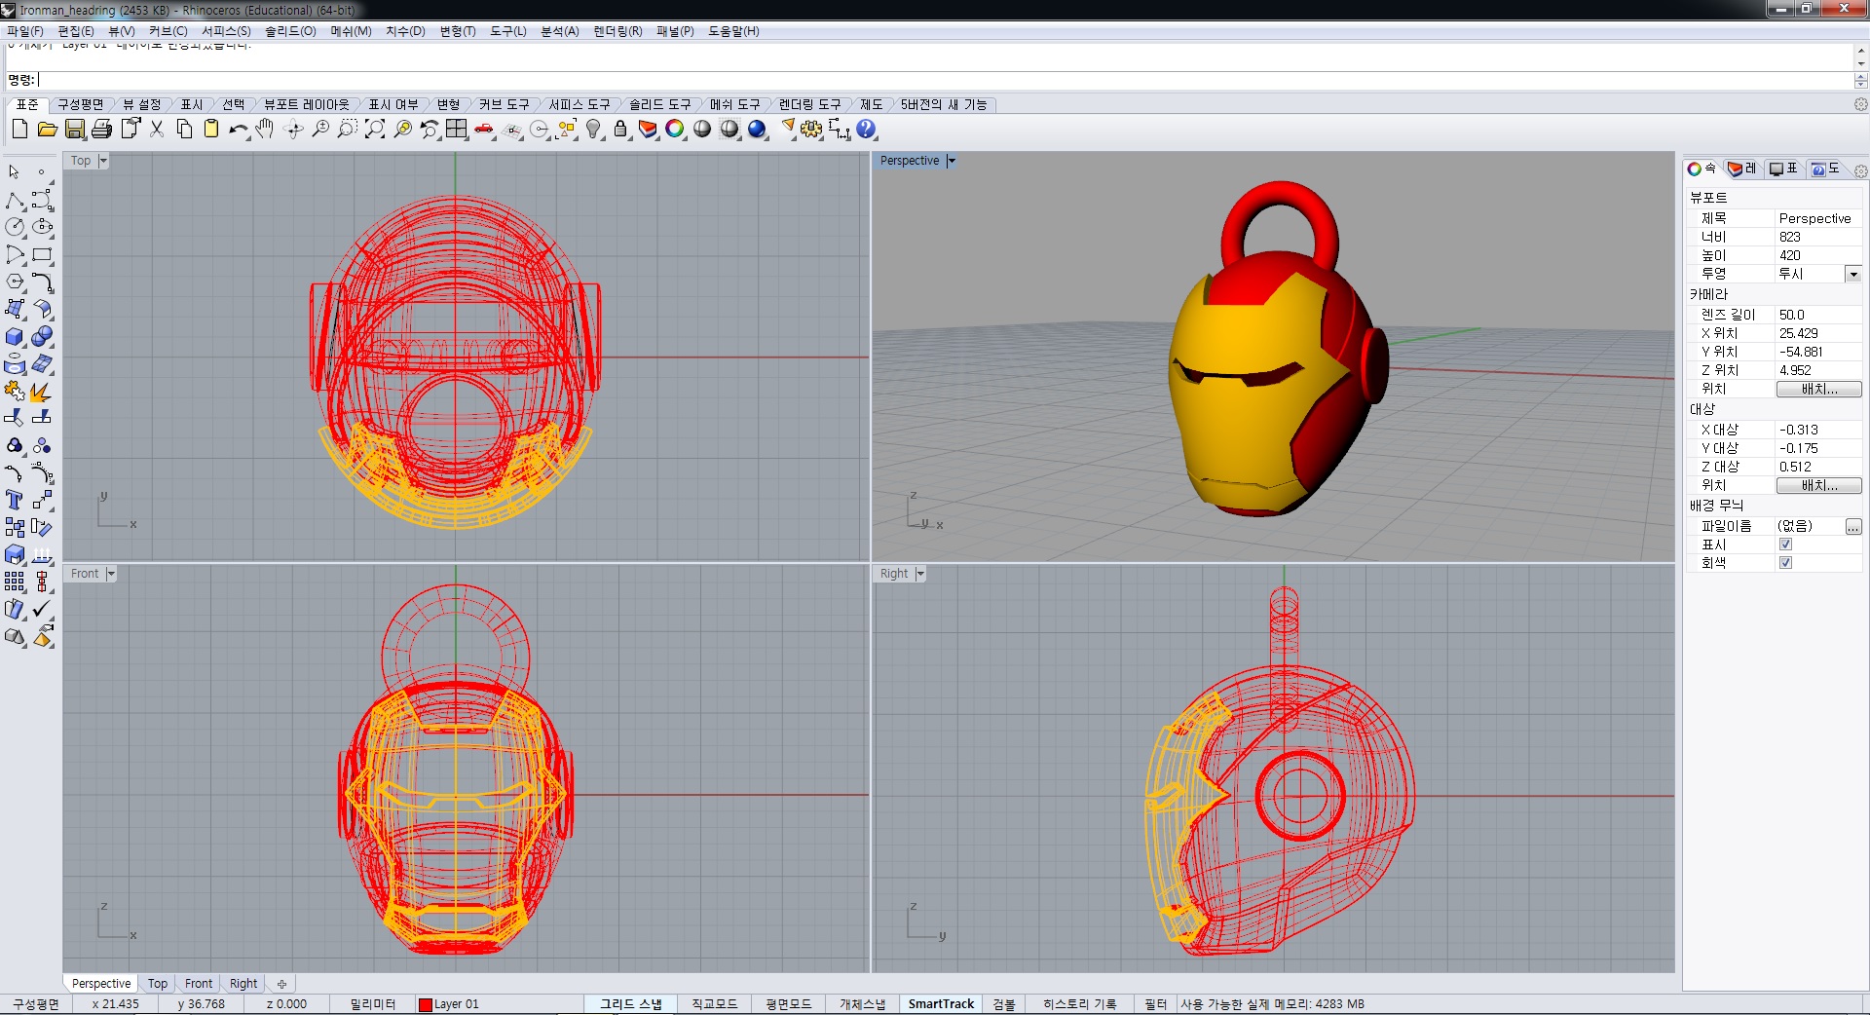
Task: Click the padlock lock icon
Action: 620,130
